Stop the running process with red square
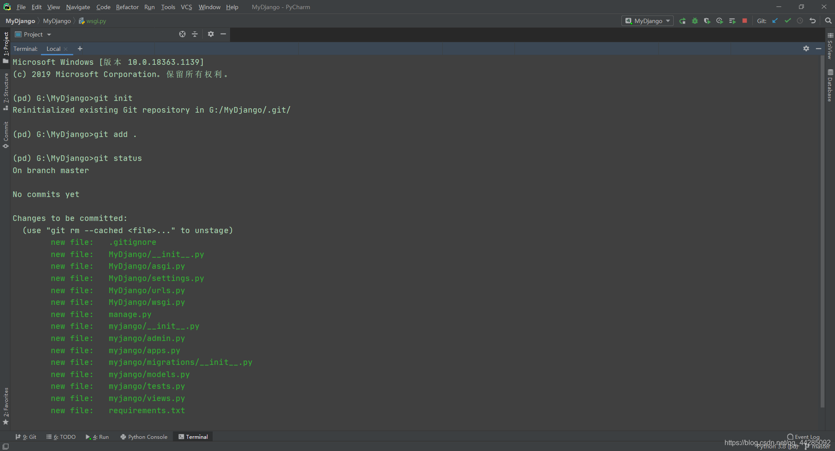Viewport: 835px width, 451px height. [745, 21]
